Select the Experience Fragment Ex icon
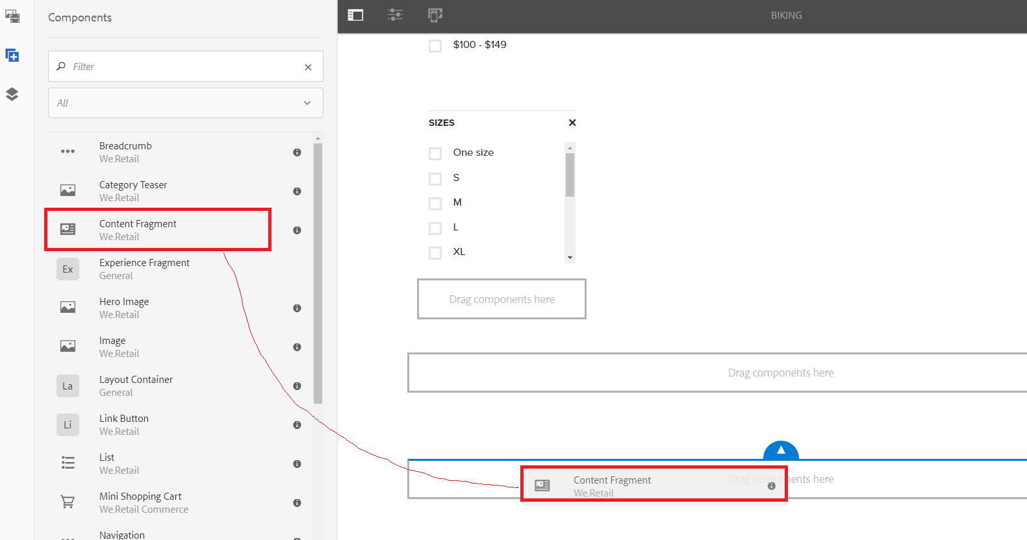The width and height of the screenshot is (1027, 540). pos(68,269)
